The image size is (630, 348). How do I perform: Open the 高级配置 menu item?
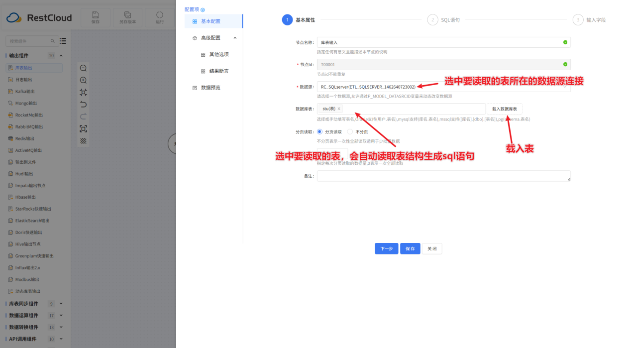213,38
